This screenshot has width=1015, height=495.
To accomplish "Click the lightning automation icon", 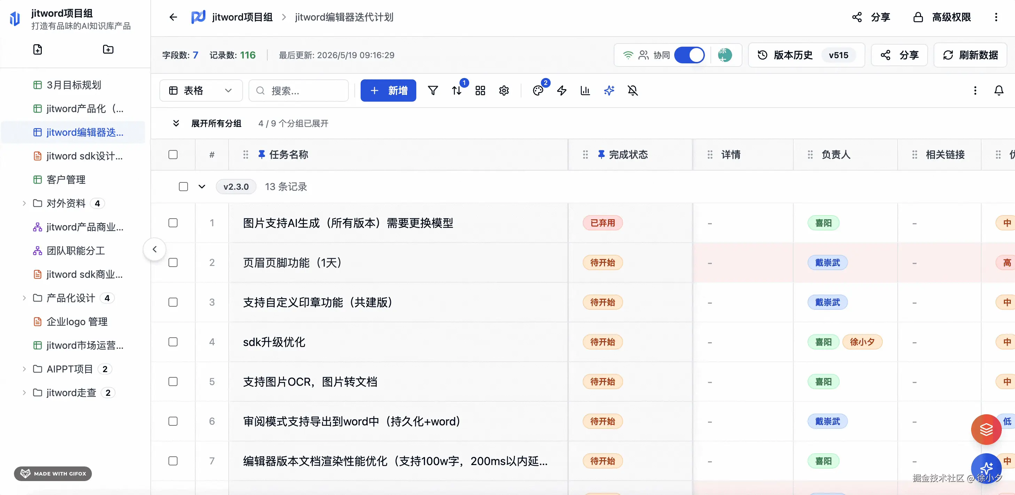I will 561,91.
